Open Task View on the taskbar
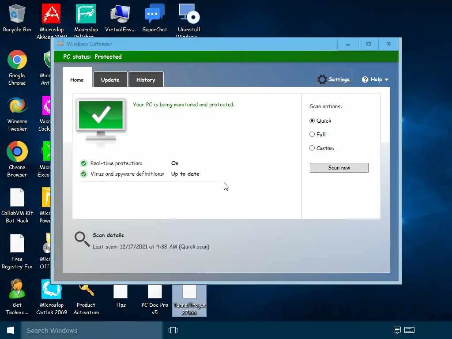452x339 pixels. click(173, 330)
